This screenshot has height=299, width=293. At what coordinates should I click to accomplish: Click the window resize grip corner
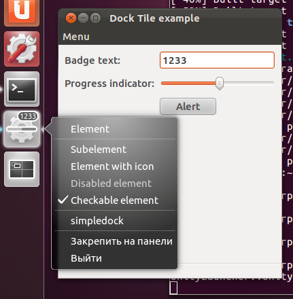[277, 274]
